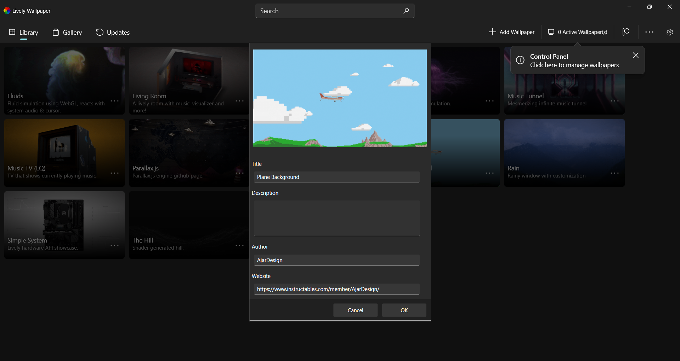Click the info icon in Control Panel tip
Image resolution: width=680 pixels, height=361 pixels.
coord(520,60)
